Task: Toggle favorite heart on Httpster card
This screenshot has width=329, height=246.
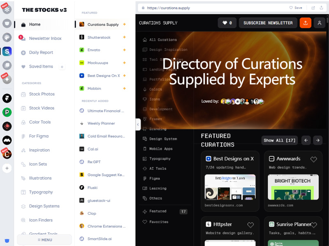Action: (x=250, y=225)
